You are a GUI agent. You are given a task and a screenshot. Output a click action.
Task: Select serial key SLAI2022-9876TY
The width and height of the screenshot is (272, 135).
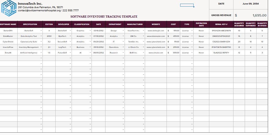[221, 53]
